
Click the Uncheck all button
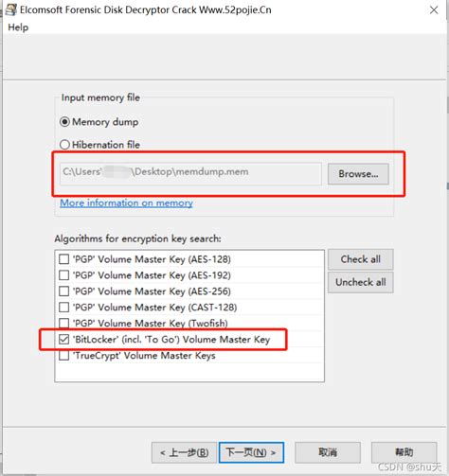coord(361,282)
